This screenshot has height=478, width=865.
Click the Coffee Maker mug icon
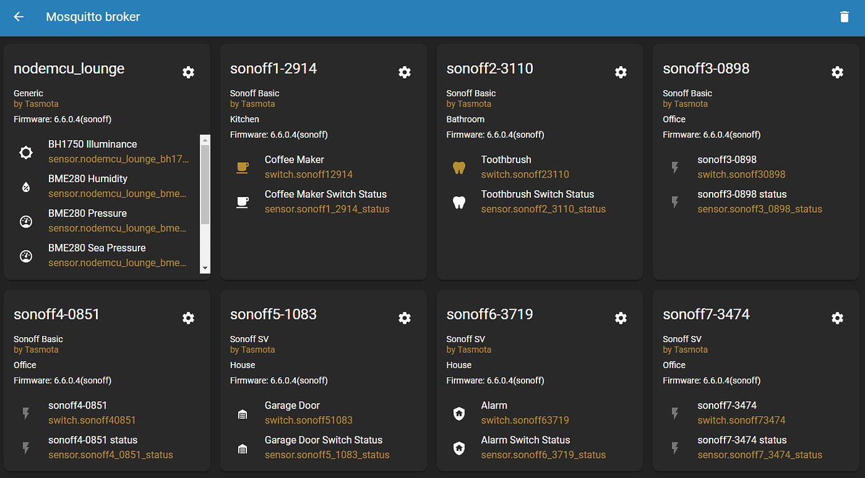[242, 166]
